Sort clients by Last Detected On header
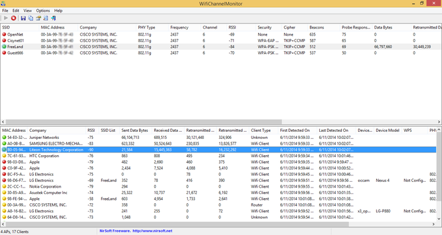 [336, 130]
